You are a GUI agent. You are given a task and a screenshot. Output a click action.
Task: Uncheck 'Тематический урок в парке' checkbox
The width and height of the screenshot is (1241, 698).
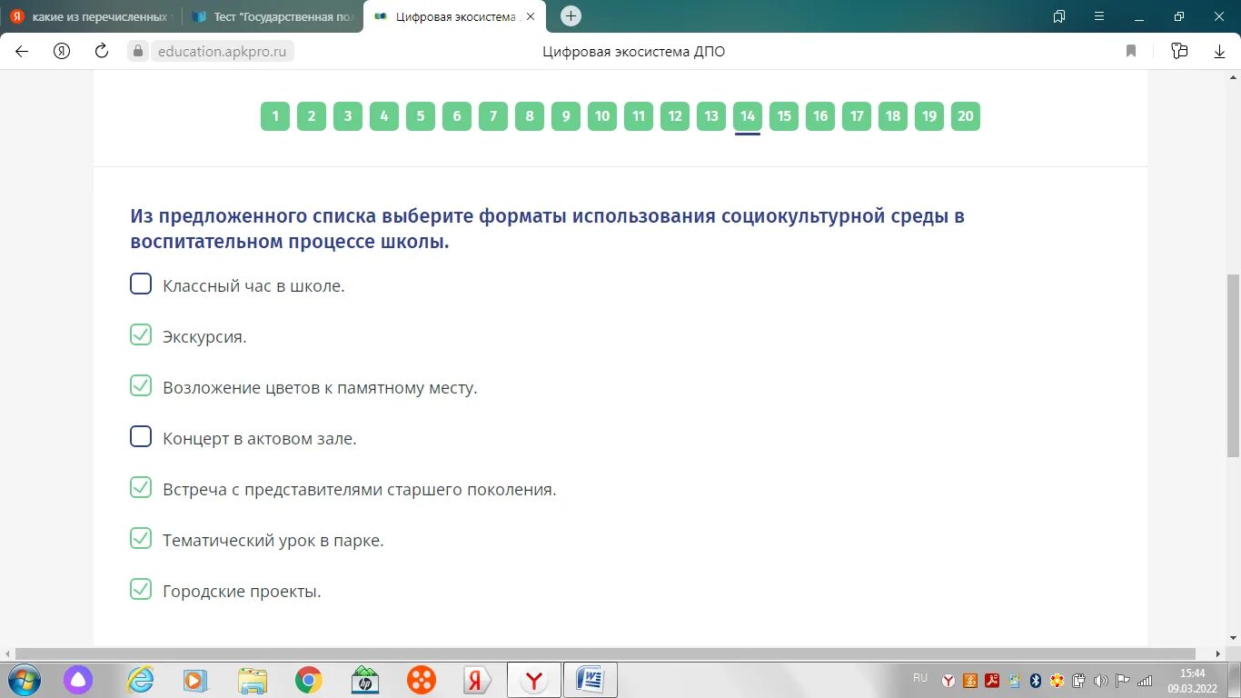[x=141, y=539]
